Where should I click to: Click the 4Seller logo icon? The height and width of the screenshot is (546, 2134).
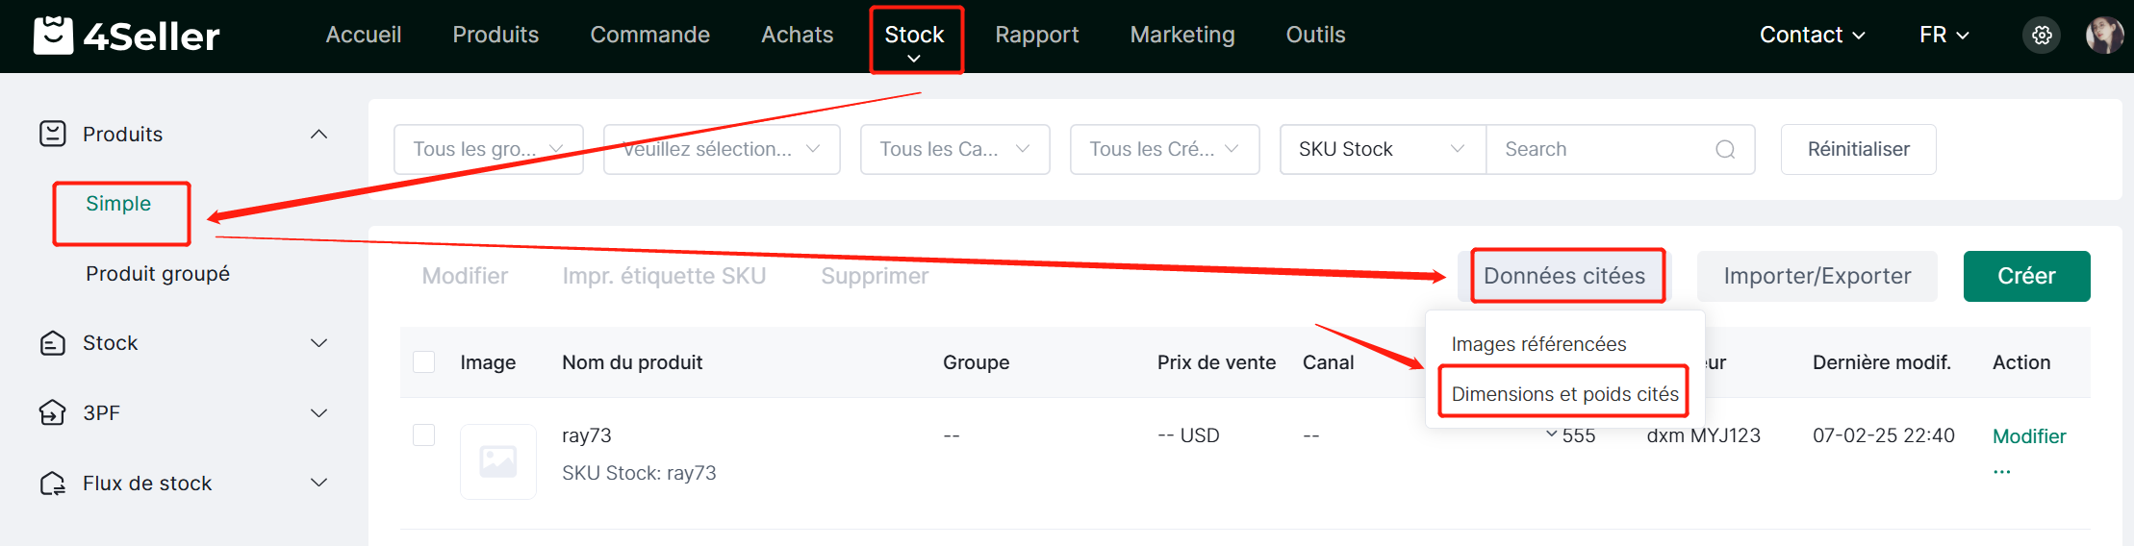tap(53, 36)
